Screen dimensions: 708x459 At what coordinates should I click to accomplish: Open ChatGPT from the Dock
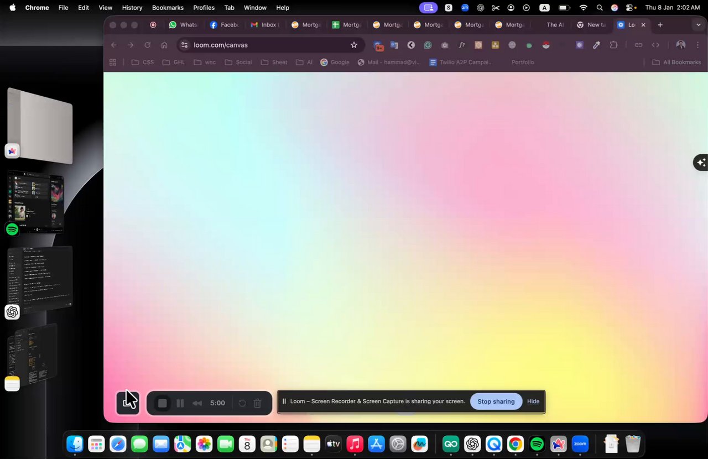point(472,444)
